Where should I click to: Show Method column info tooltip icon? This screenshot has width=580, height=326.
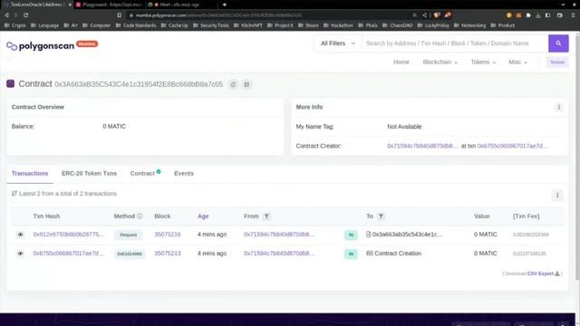coord(140,216)
